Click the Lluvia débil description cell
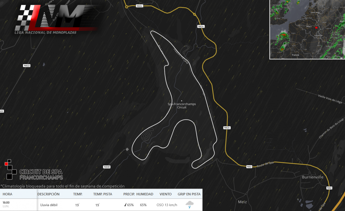The image size is (345, 211). [x=49, y=205]
